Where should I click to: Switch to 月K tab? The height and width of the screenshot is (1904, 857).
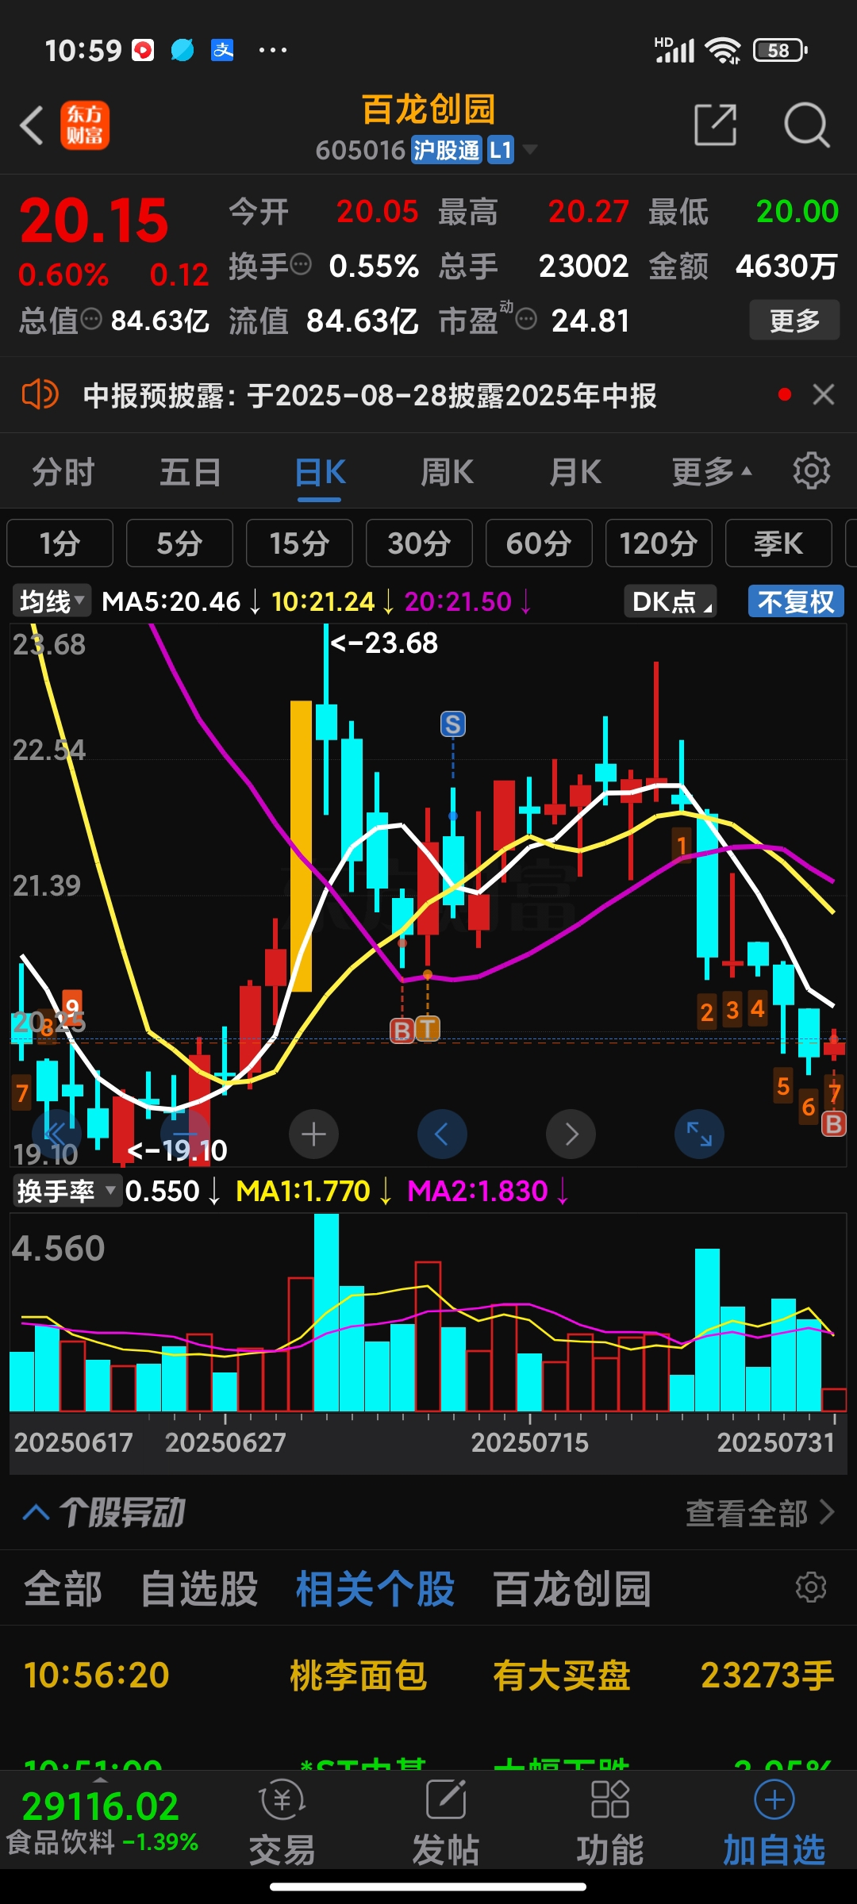[575, 472]
